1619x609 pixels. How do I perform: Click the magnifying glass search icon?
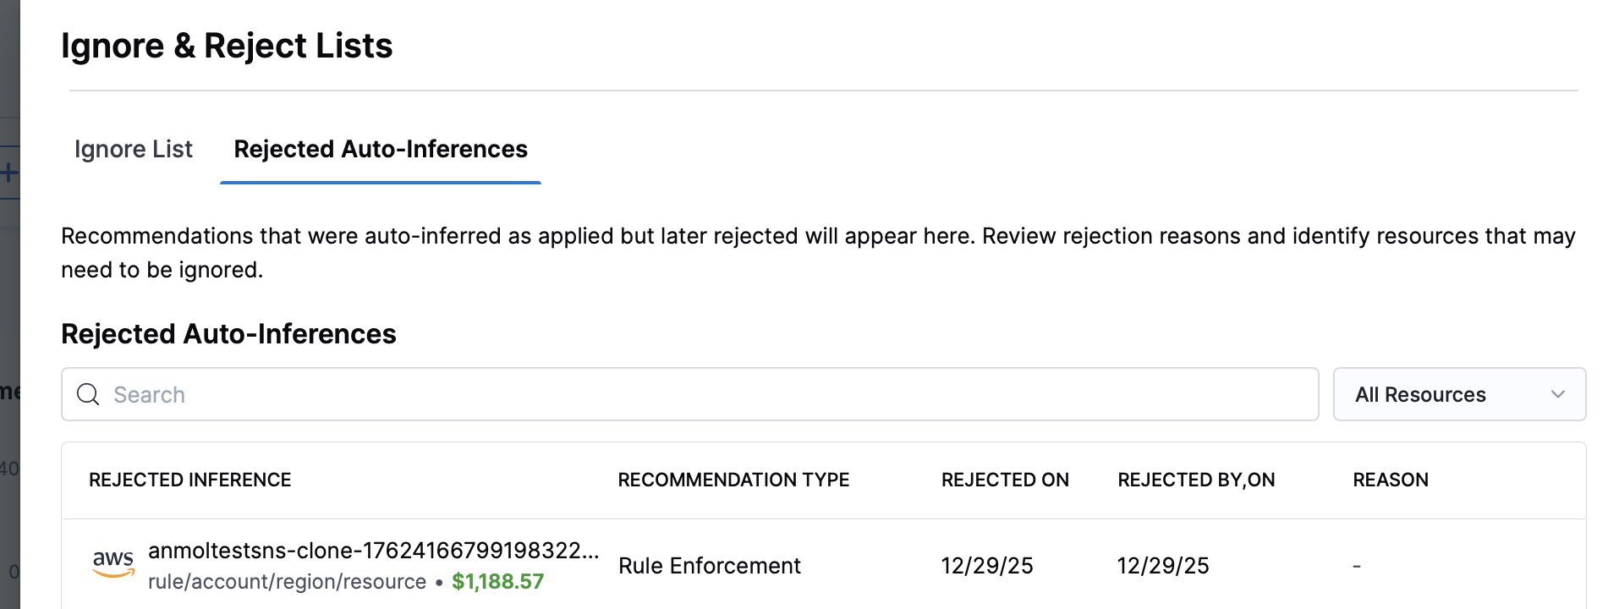pyautogui.click(x=88, y=394)
